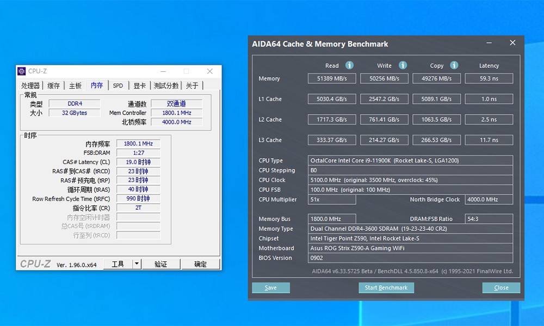The width and height of the screenshot is (544, 326).
Task: Click the Motherboard field Asus ROG Strix
Action: click(410, 248)
